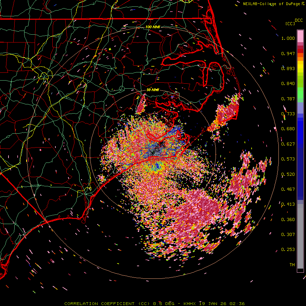This screenshot has height=306, width=306.
Task: Click the DCC product label
Action: (299, 20)
